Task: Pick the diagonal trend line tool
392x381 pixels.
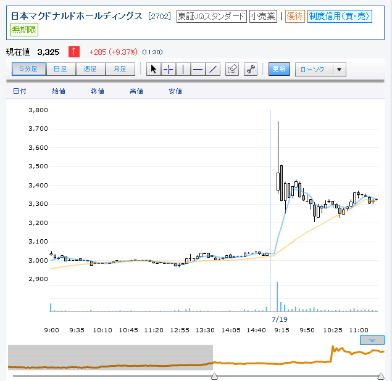Action: (213, 69)
